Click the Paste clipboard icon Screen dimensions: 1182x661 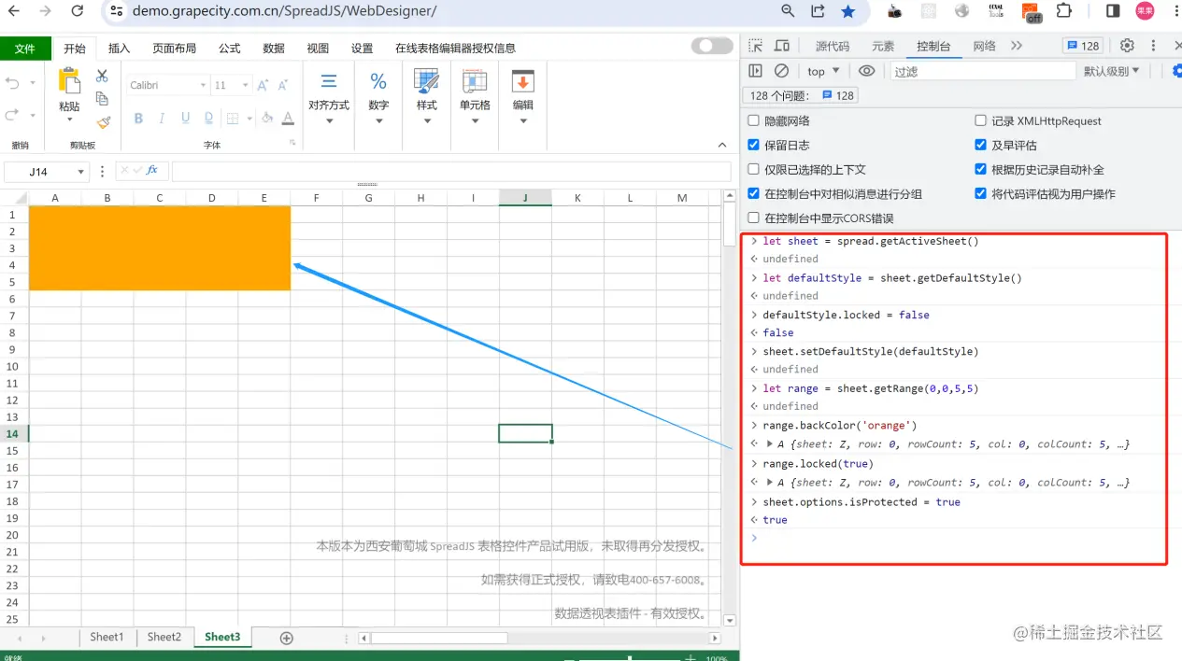(x=69, y=81)
